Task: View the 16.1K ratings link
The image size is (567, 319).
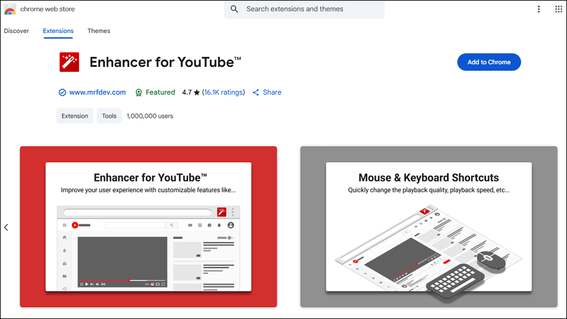Action: 223,92
